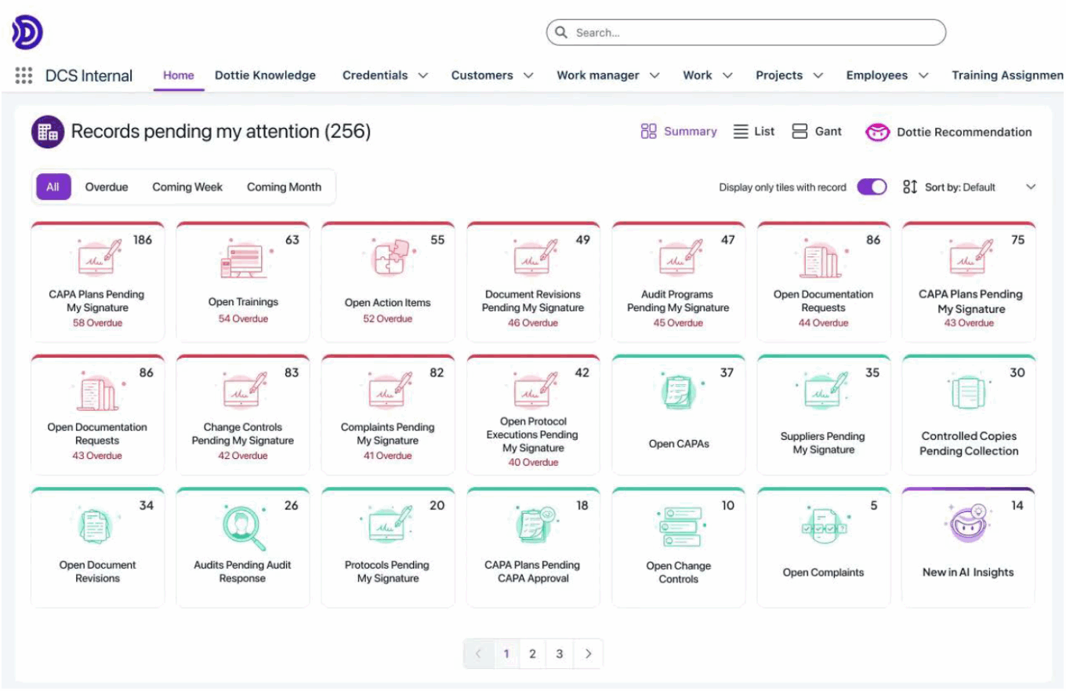Click the next page arrow
The image size is (1066, 691).
click(x=588, y=653)
